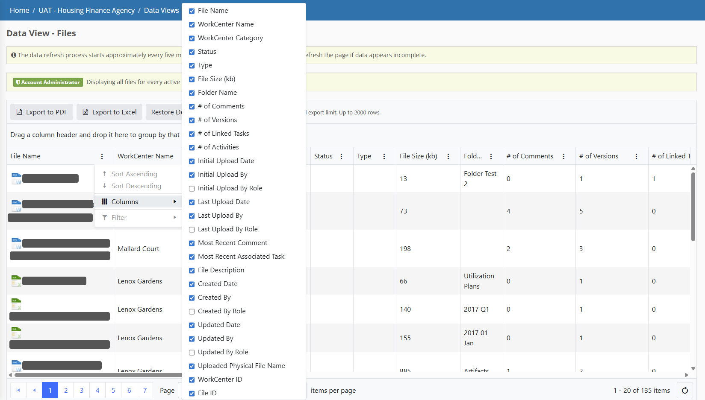
Task: Expand the Filter submenu arrow
Action: pyautogui.click(x=175, y=217)
